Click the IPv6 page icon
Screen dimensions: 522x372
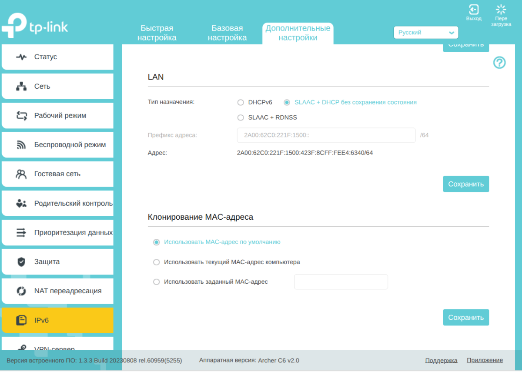pos(21,321)
